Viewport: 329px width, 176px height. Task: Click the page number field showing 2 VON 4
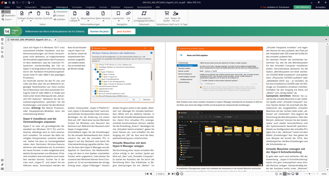[160, 174]
